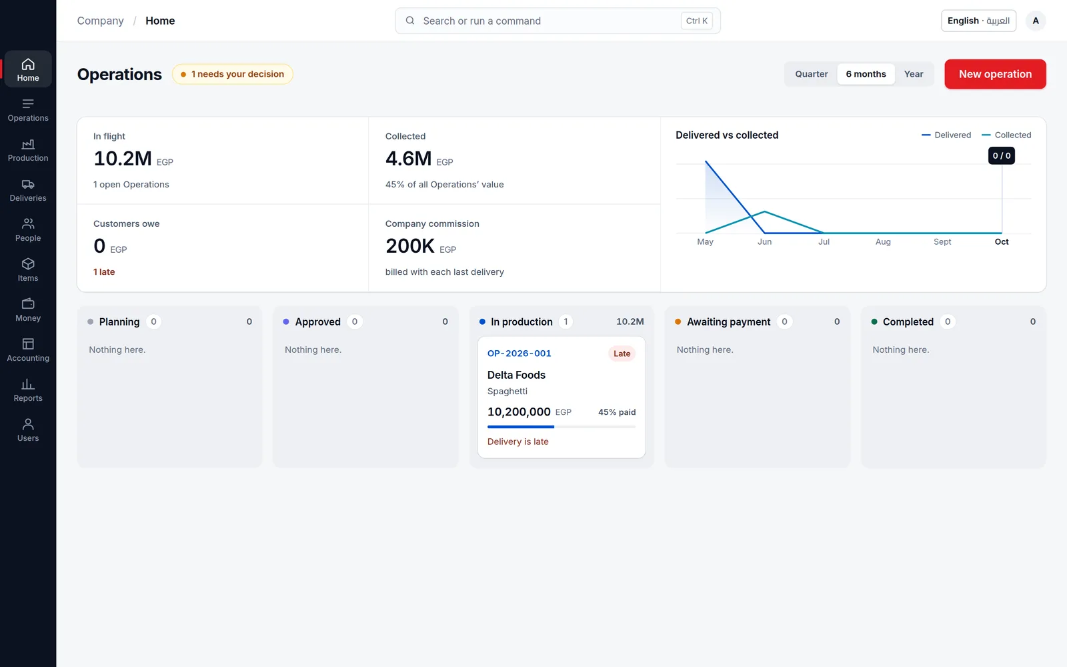The width and height of the screenshot is (1067, 667).
Task: Open Operations in the sidebar
Action: pos(28,110)
